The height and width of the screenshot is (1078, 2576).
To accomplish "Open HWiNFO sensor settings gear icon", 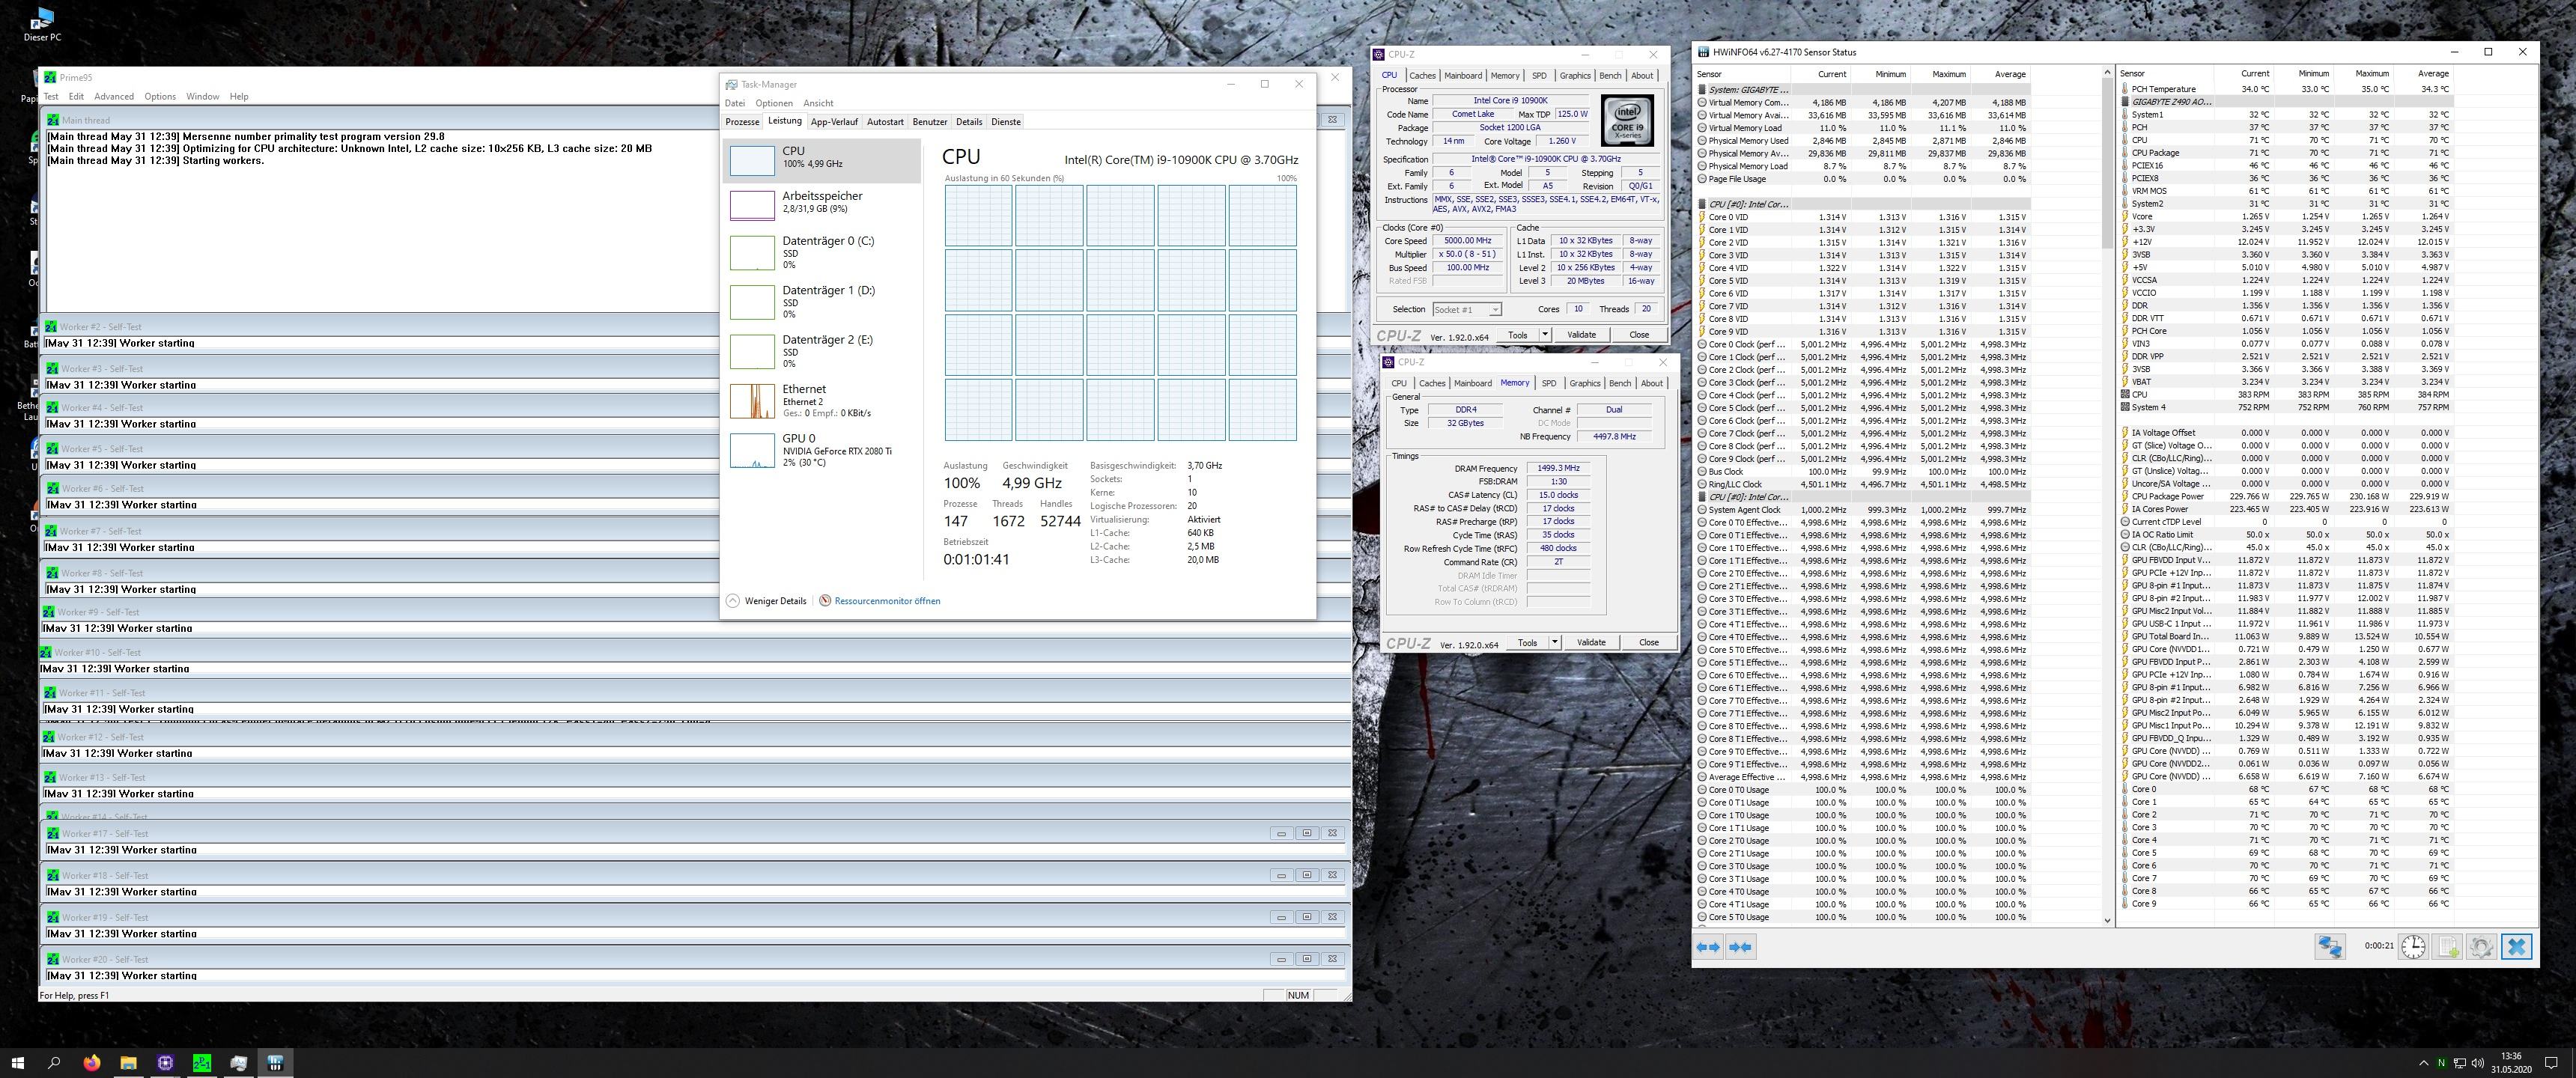I will 2482,946.
